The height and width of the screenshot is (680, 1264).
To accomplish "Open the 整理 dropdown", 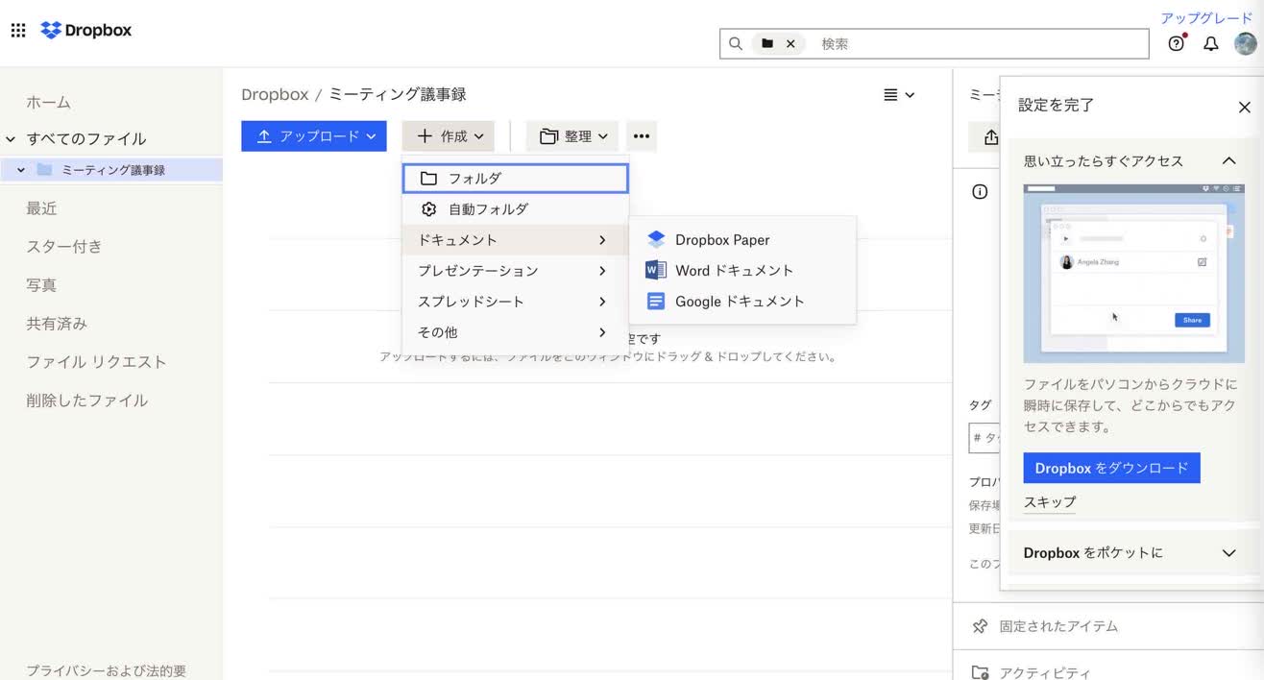I will (x=572, y=136).
